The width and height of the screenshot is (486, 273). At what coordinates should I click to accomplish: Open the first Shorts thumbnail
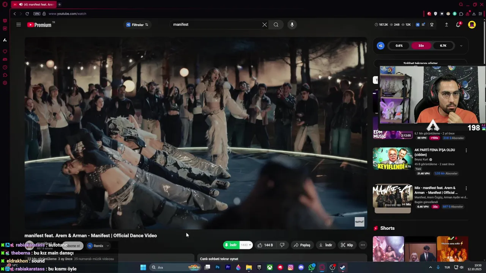point(388,249)
